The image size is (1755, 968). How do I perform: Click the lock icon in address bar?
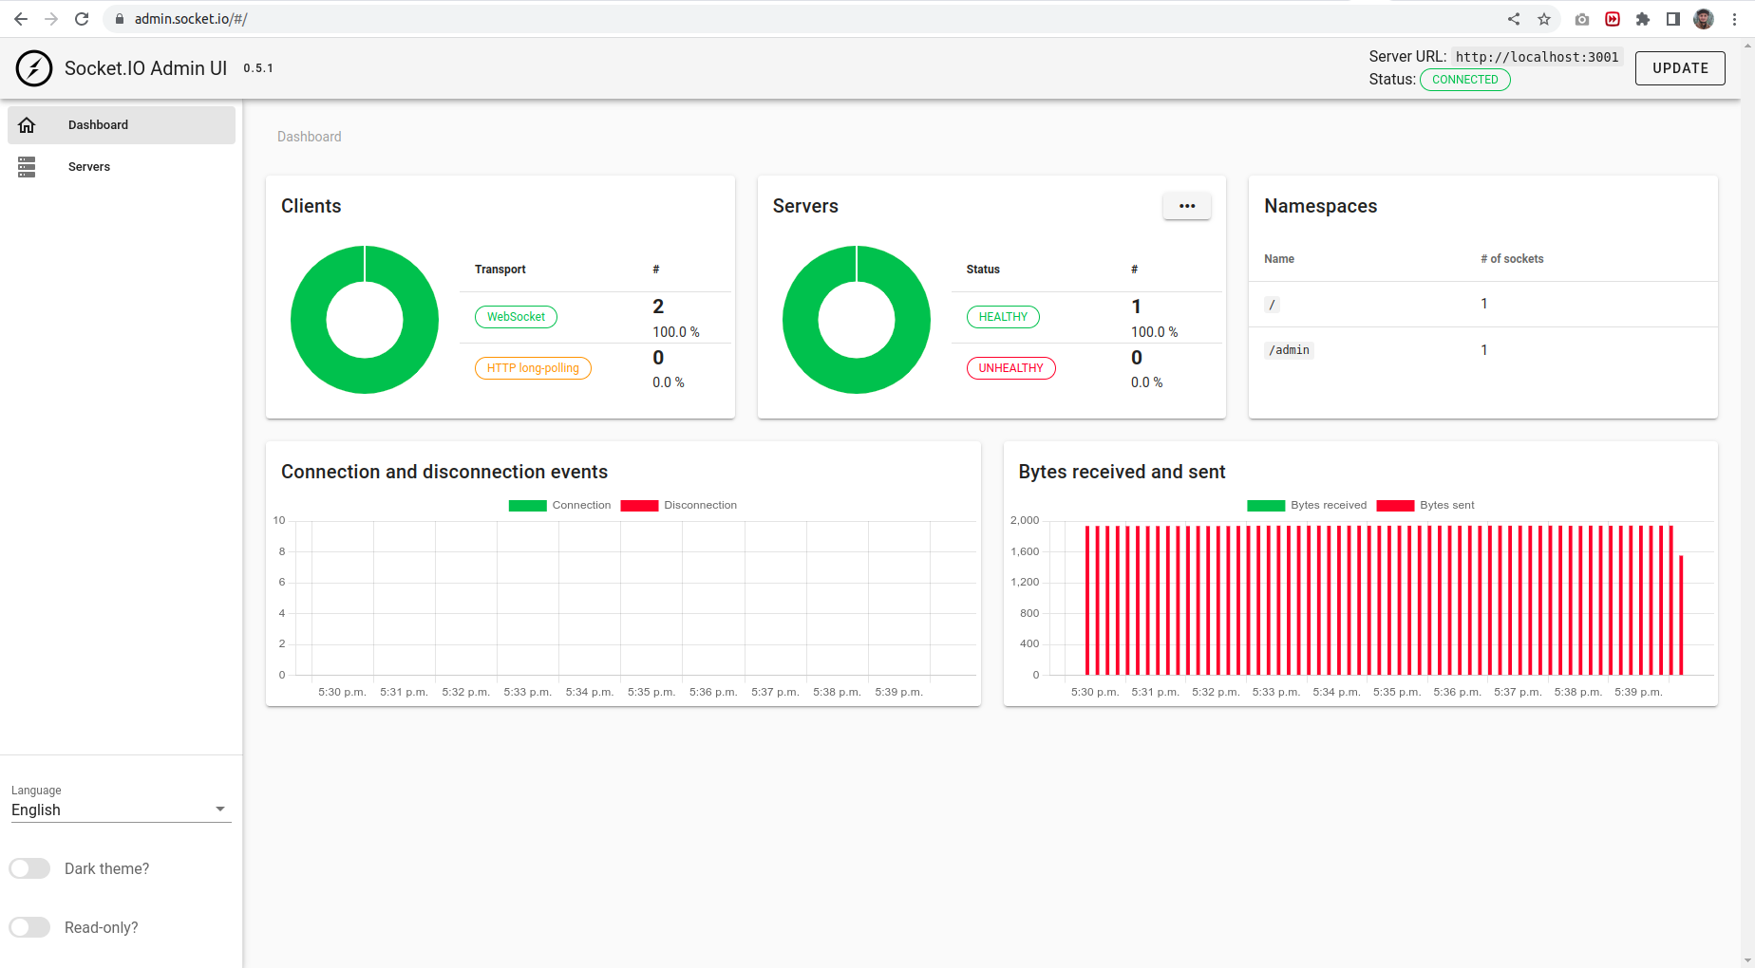pos(120,19)
